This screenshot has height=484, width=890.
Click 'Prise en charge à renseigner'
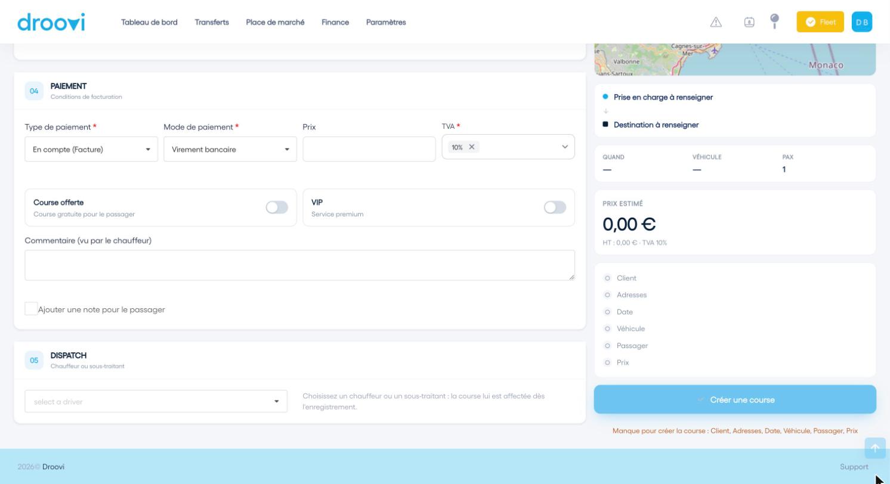click(x=663, y=97)
